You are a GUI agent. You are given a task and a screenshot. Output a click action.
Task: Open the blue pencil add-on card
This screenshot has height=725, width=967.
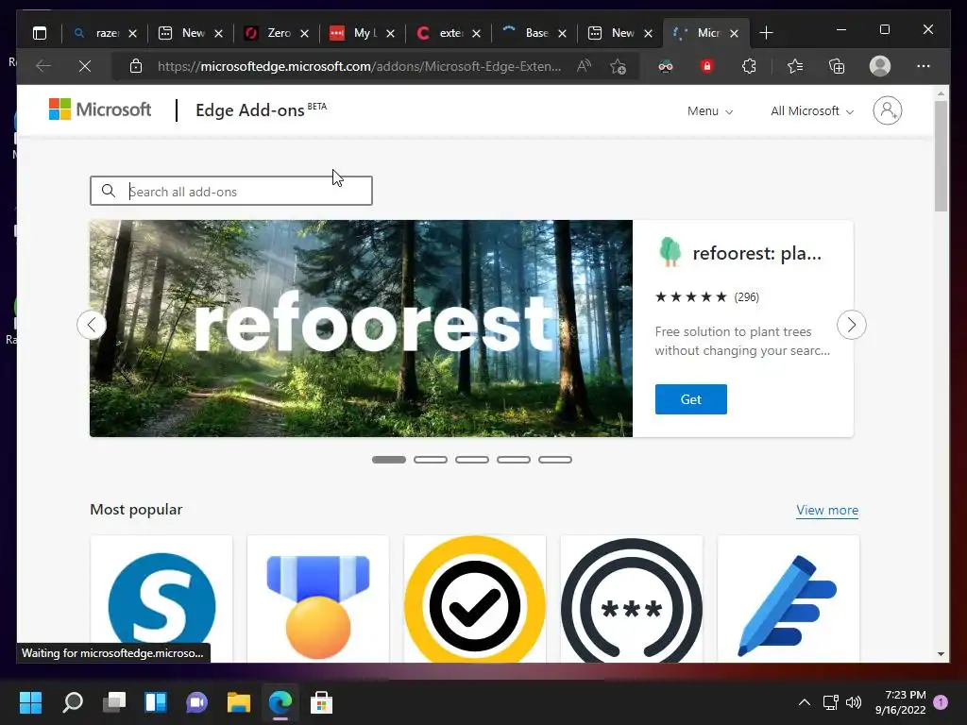[789, 599]
